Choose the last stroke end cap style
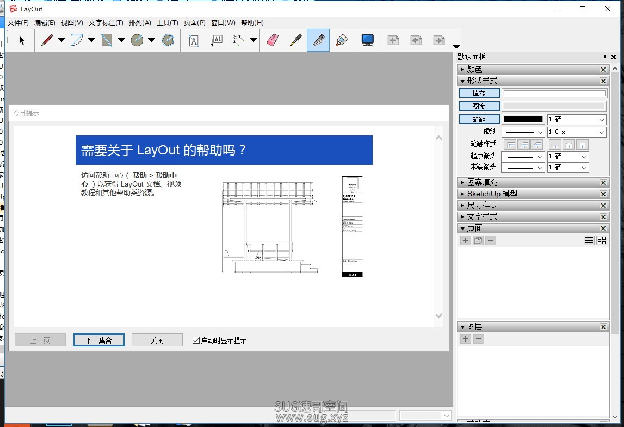The height and width of the screenshot is (427, 624). tap(582, 145)
